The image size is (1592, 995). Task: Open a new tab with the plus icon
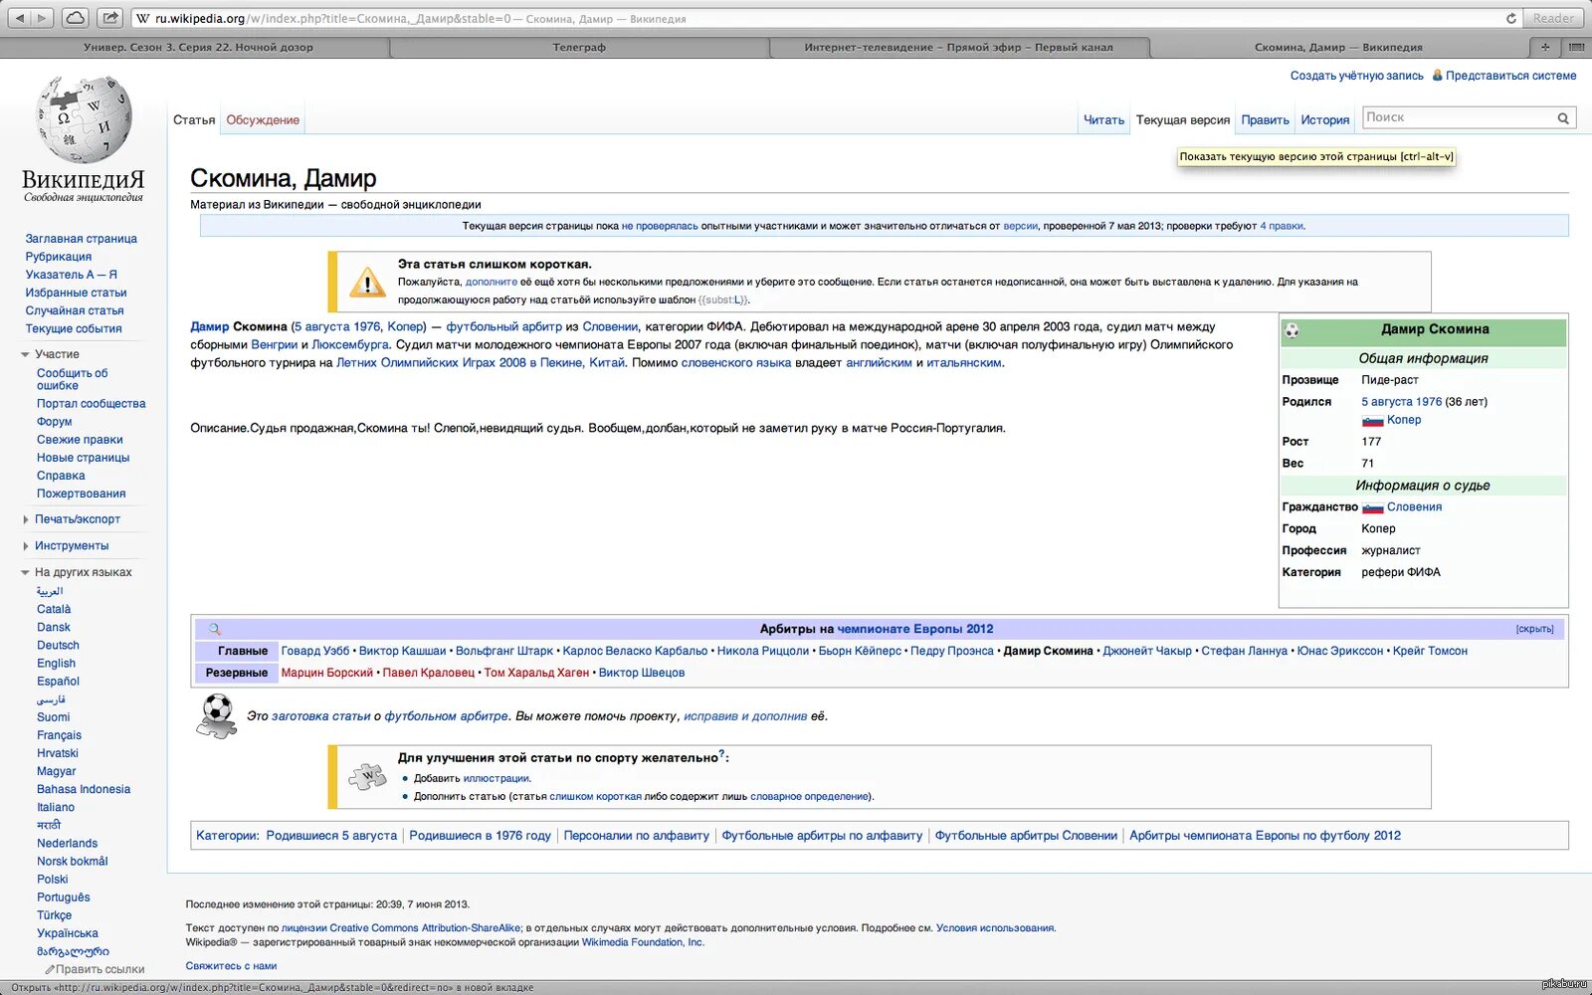pos(1545,47)
